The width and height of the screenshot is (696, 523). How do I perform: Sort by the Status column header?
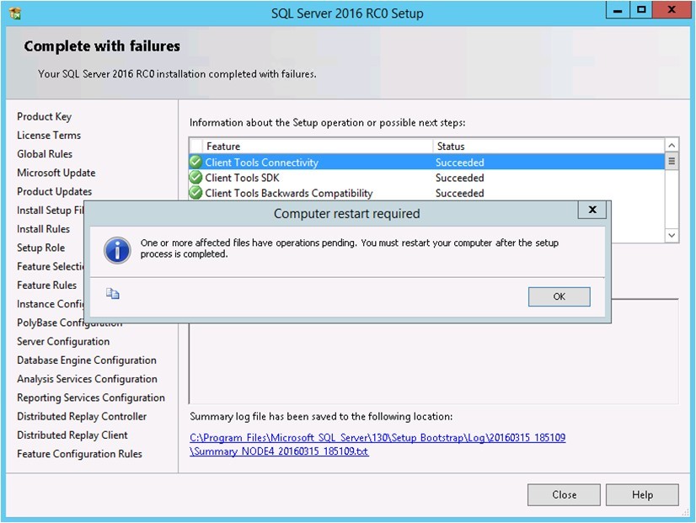[549, 147]
